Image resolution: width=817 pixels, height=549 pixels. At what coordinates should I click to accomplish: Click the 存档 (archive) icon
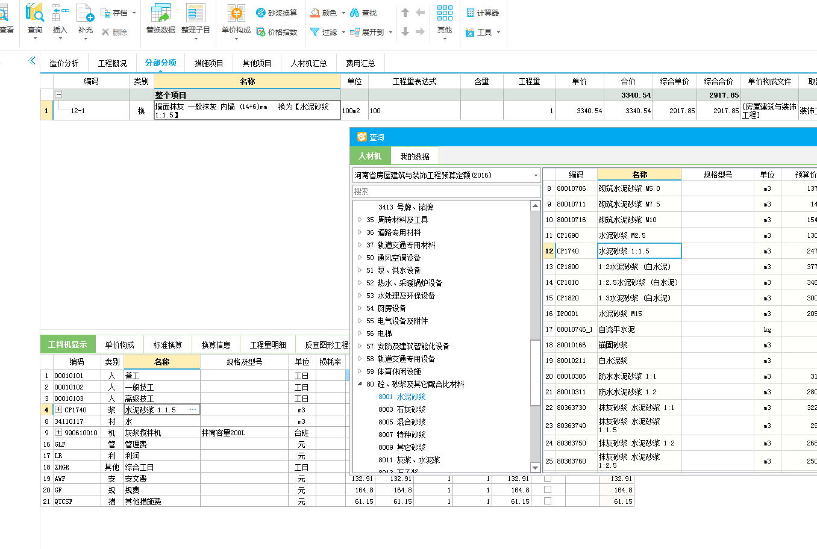[x=106, y=13]
